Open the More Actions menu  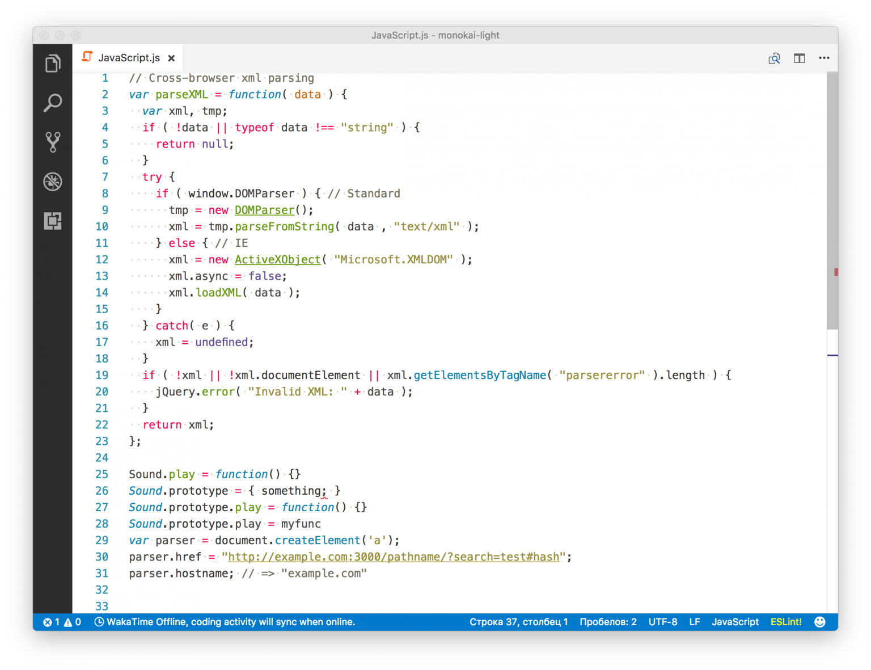pos(824,58)
